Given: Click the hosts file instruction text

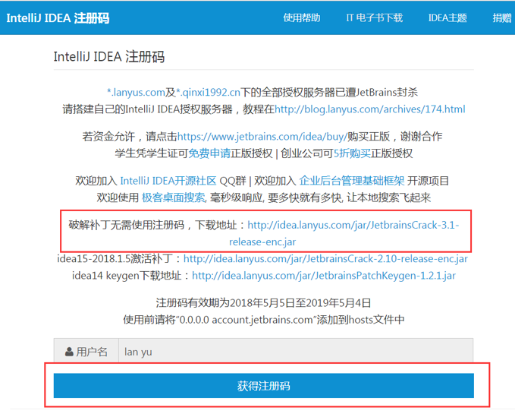Looking at the screenshot, I should coord(264,320).
